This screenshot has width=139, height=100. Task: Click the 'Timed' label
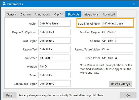33,75
